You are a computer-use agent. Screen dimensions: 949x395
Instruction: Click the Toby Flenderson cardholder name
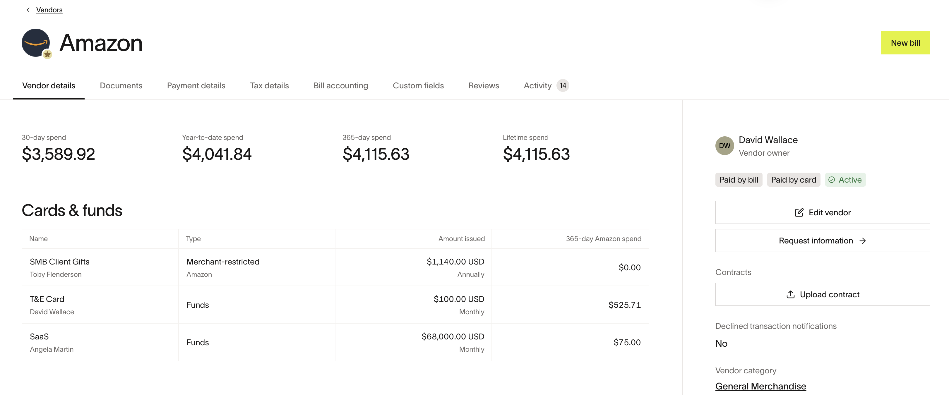pos(56,274)
